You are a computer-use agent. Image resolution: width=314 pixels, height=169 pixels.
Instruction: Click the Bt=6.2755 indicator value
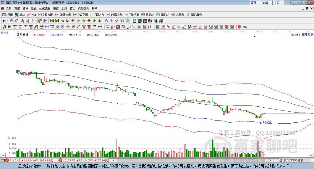click(111, 35)
